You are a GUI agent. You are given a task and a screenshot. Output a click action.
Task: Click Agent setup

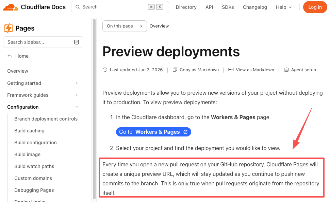(303, 70)
